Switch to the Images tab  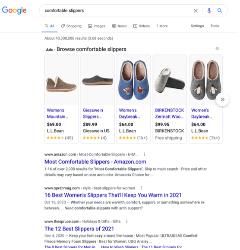97,26
